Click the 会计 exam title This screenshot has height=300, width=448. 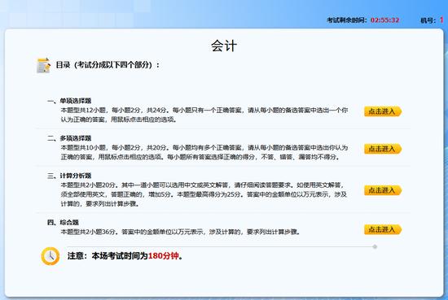point(224,46)
